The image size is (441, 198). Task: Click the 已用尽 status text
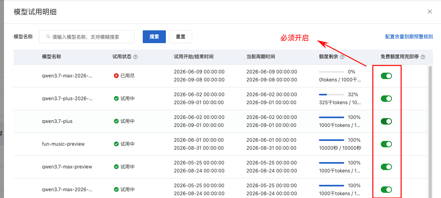pyautogui.click(x=128, y=75)
